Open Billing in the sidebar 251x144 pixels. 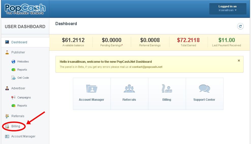coord(16,126)
